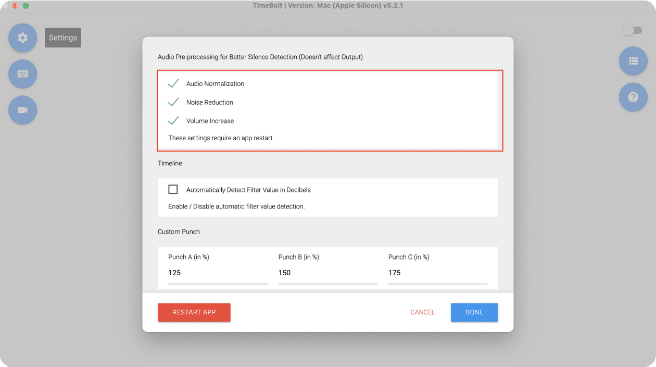Click the Punch B percentage field
Screen dimensions: 656x367
pos(327,273)
